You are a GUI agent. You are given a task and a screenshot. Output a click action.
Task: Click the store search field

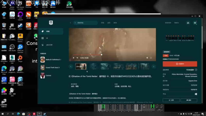[85, 23]
